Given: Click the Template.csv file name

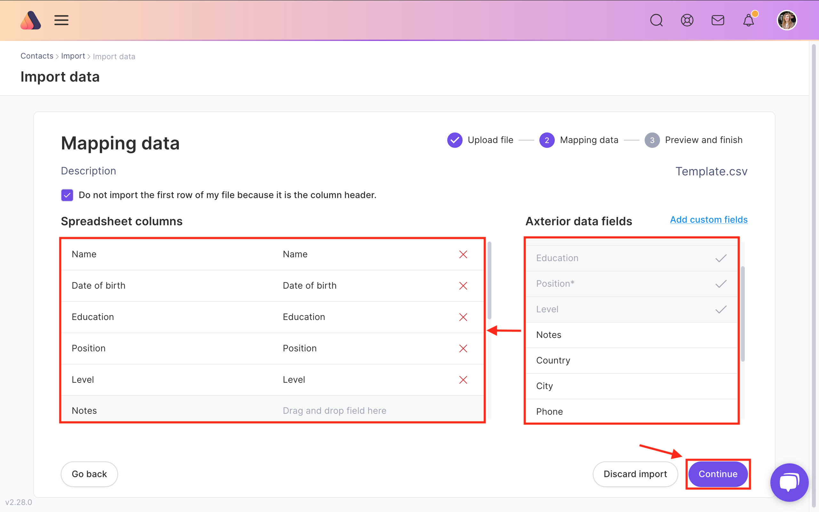Looking at the screenshot, I should pos(712,171).
